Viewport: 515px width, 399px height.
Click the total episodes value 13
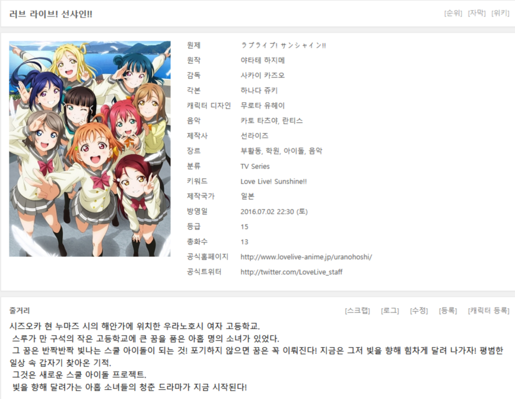[x=244, y=242]
